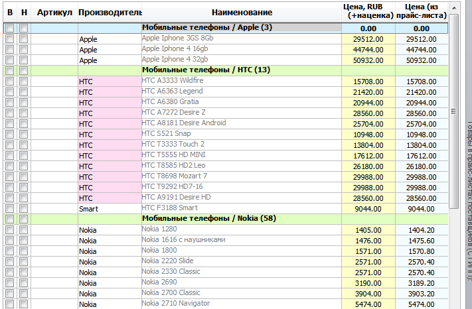Select Nokia 2220 Slide name cell

(x=242, y=261)
